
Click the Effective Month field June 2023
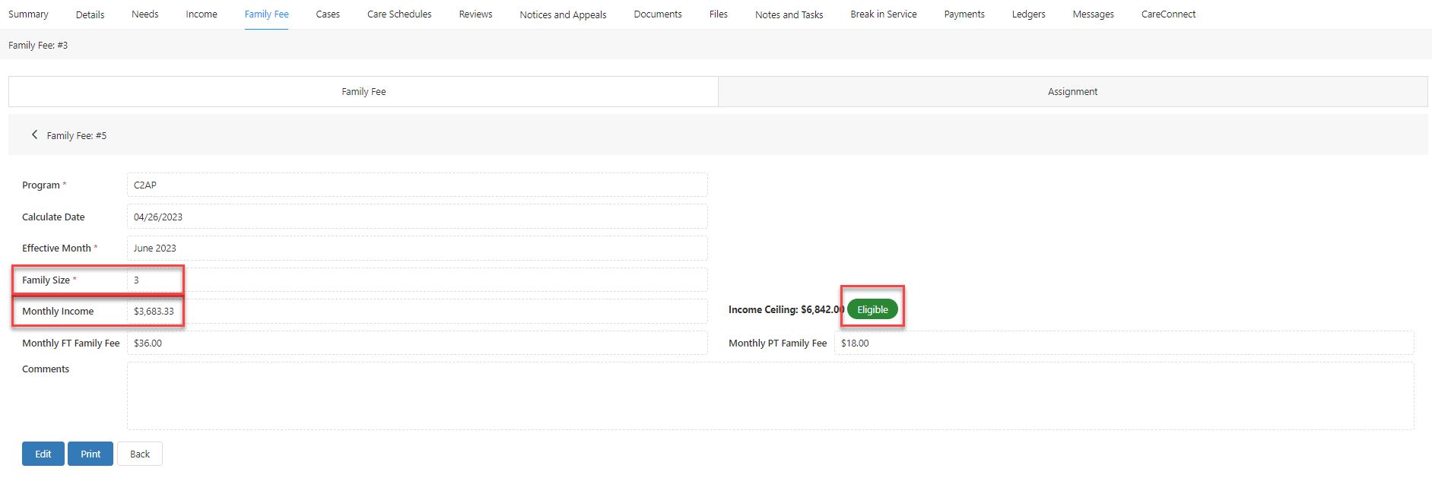pyautogui.click(x=417, y=248)
